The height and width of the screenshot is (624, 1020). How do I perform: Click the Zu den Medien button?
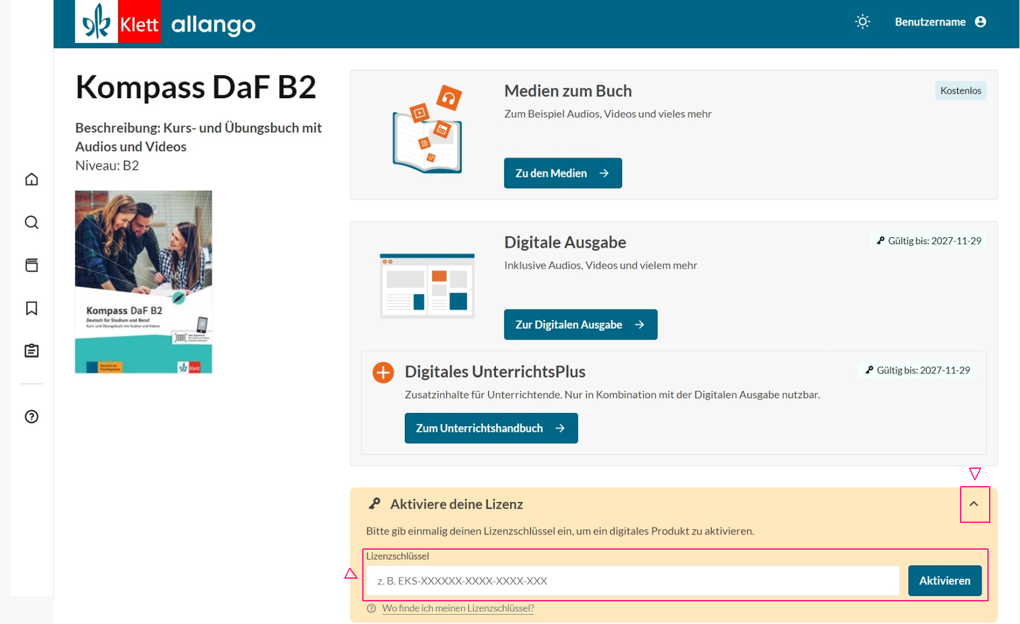[x=563, y=173]
